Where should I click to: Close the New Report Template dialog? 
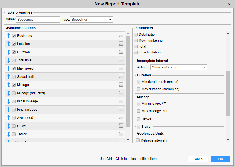(229, 4)
